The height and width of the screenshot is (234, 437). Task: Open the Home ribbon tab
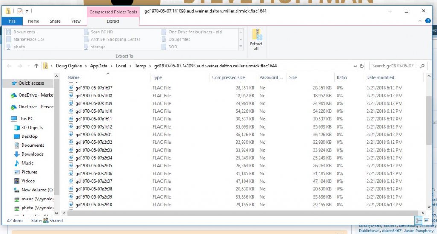[33, 21]
